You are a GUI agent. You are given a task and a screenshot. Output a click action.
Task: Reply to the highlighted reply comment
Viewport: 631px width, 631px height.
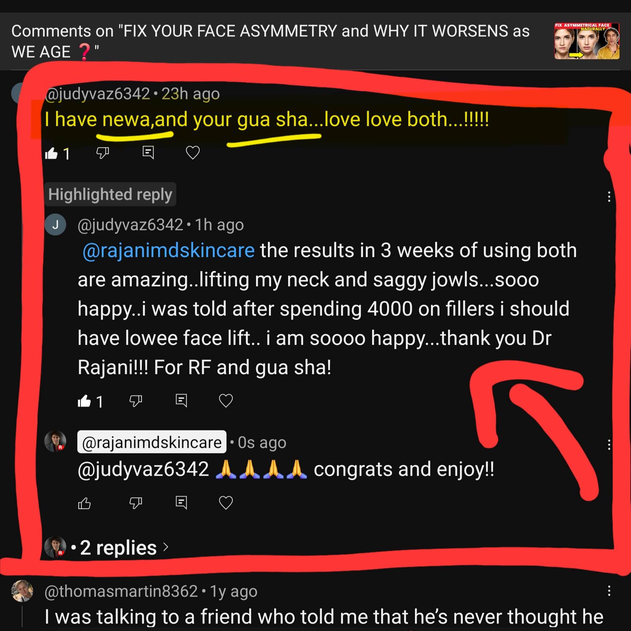point(181,401)
